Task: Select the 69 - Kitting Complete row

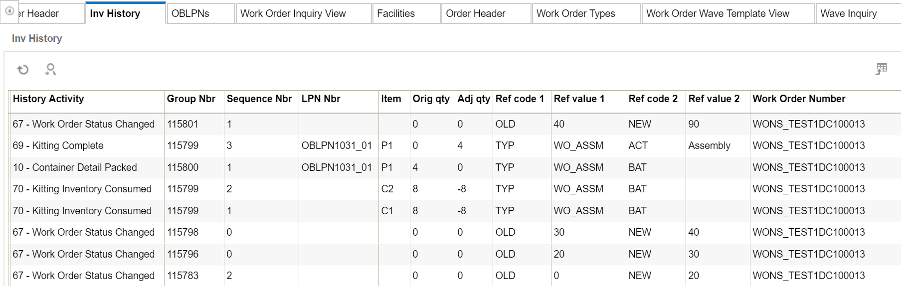Action: coord(455,145)
